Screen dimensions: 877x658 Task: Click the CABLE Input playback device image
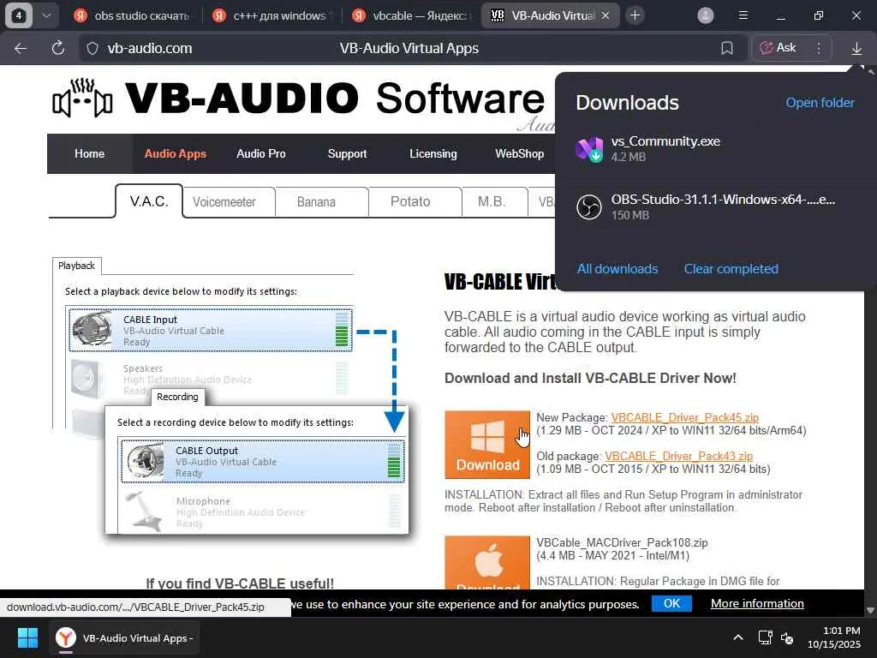(92, 329)
